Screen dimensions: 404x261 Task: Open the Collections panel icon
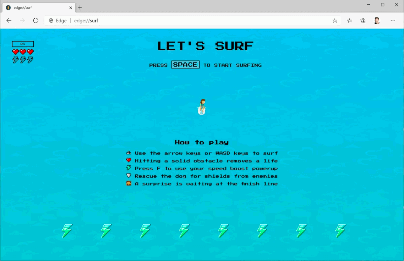click(x=363, y=21)
